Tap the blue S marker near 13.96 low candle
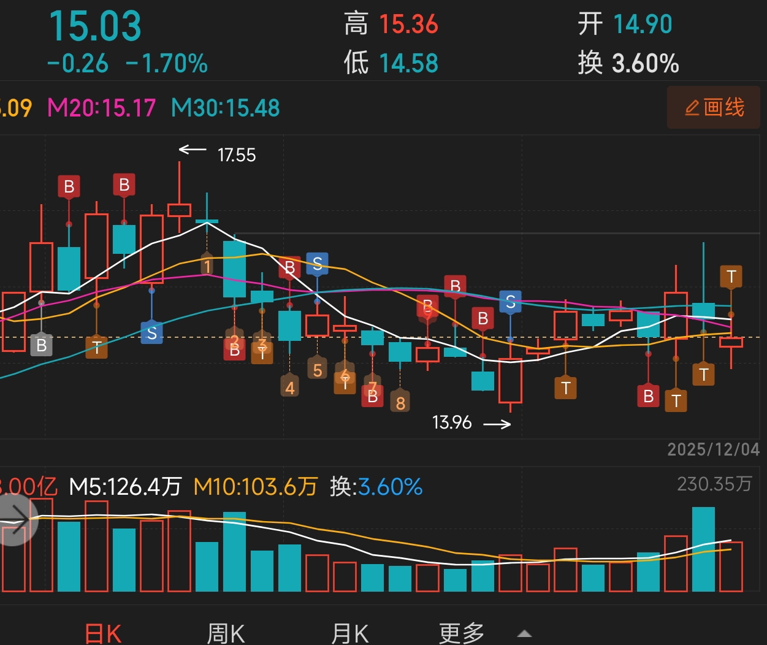Image resolution: width=767 pixels, height=645 pixels. [x=510, y=302]
